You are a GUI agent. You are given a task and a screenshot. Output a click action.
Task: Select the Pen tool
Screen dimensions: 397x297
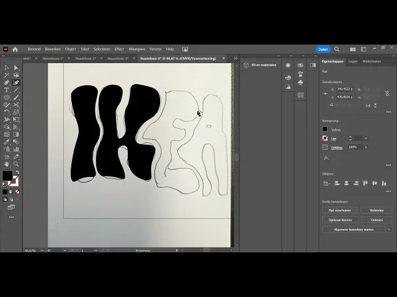(7, 82)
